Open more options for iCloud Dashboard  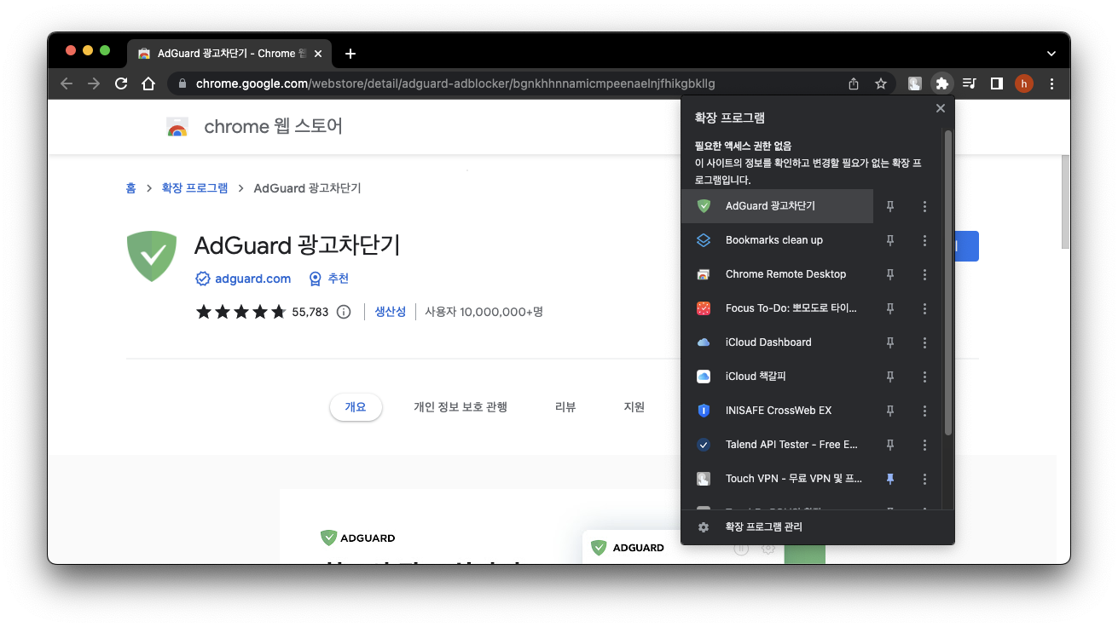924,342
